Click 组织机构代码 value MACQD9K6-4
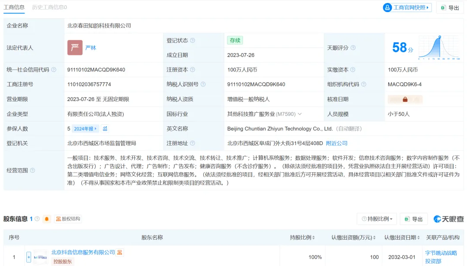467x266 pixels. click(405, 84)
